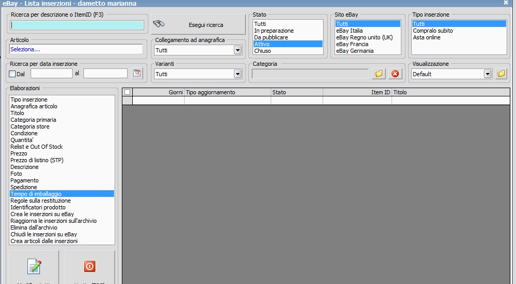This screenshot has height=284, width=516.
Task: Select Descrizione elaboration
Action: click(62, 167)
